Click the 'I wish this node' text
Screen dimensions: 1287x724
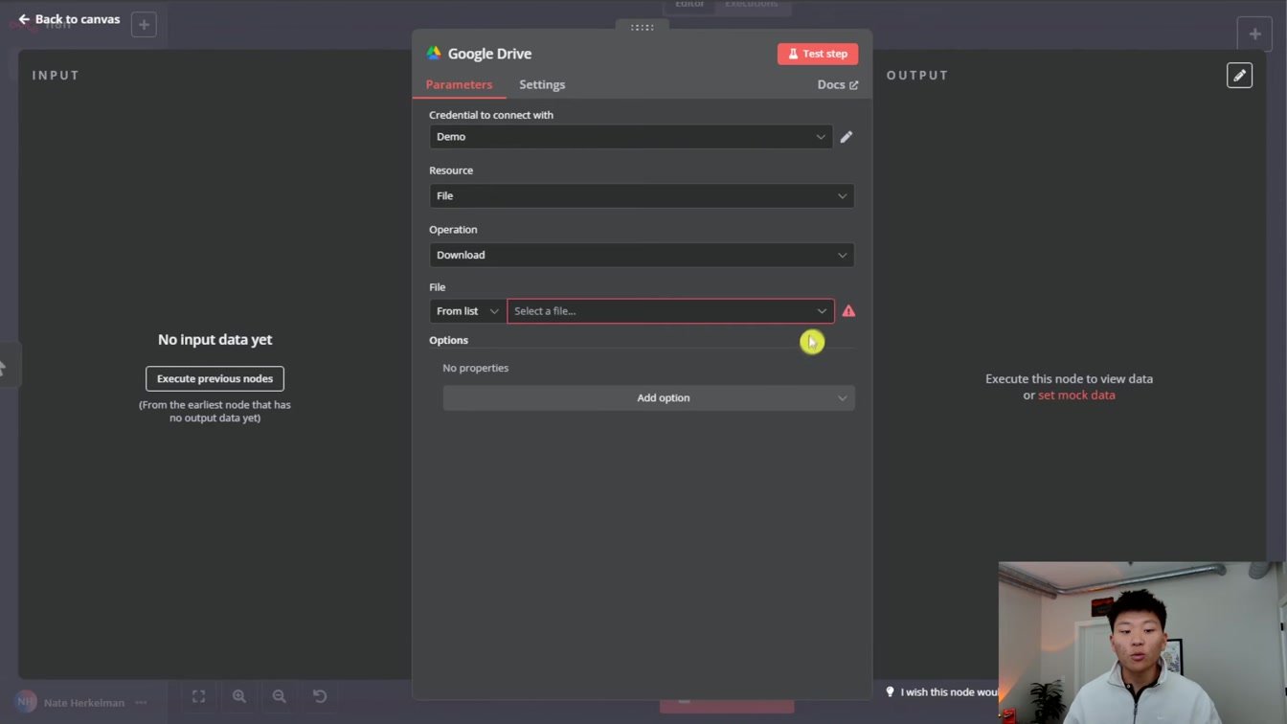pos(949,691)
